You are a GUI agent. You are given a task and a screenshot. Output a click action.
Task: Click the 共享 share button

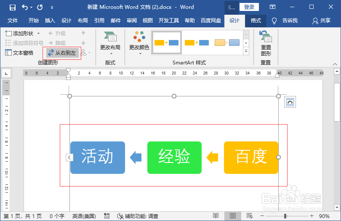(322, 21)
